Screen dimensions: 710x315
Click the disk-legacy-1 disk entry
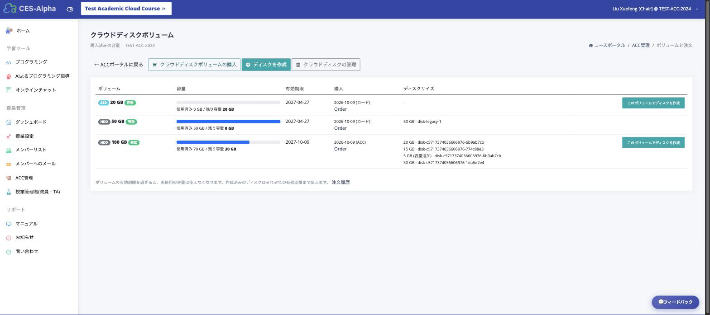point(422,122)
